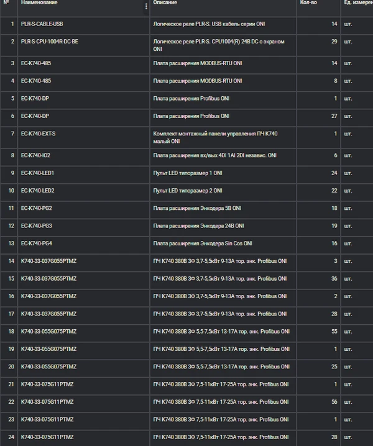Select row 22 K740-33-075G11PTMZ name cell
This screenshot has height=446, width=373.
point(84,404)
